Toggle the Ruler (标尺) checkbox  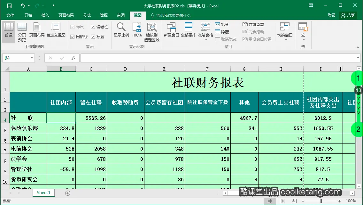pyautogui.click(x=73, y=27)
